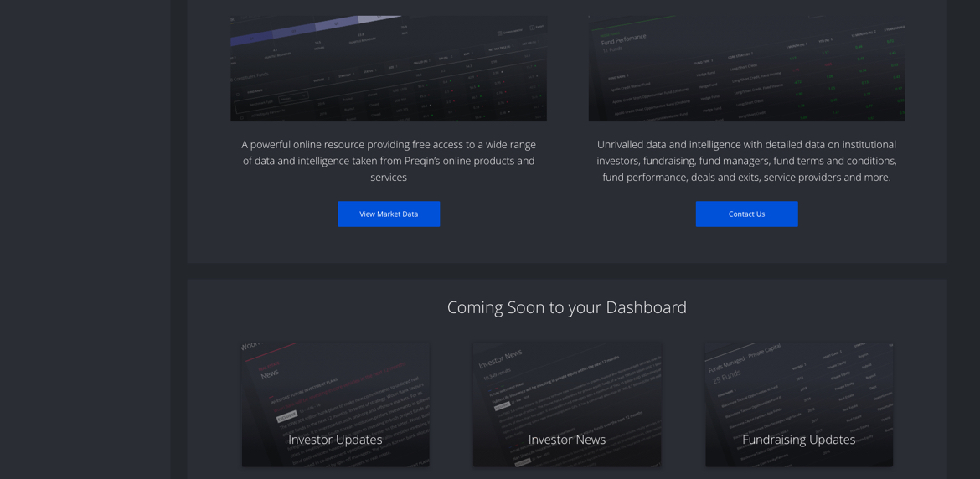Click the Coming Soon to your Dashboard heading
The width and height of the screenshot is (980, 479).
[566, 307]
